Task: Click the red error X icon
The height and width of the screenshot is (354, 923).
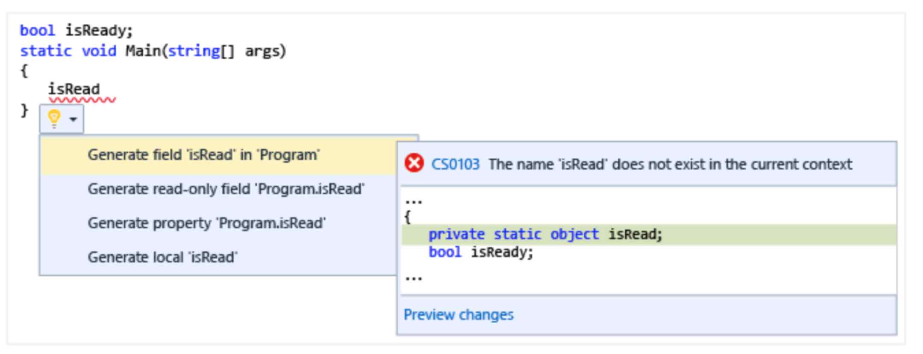Action: coord(414,164)
